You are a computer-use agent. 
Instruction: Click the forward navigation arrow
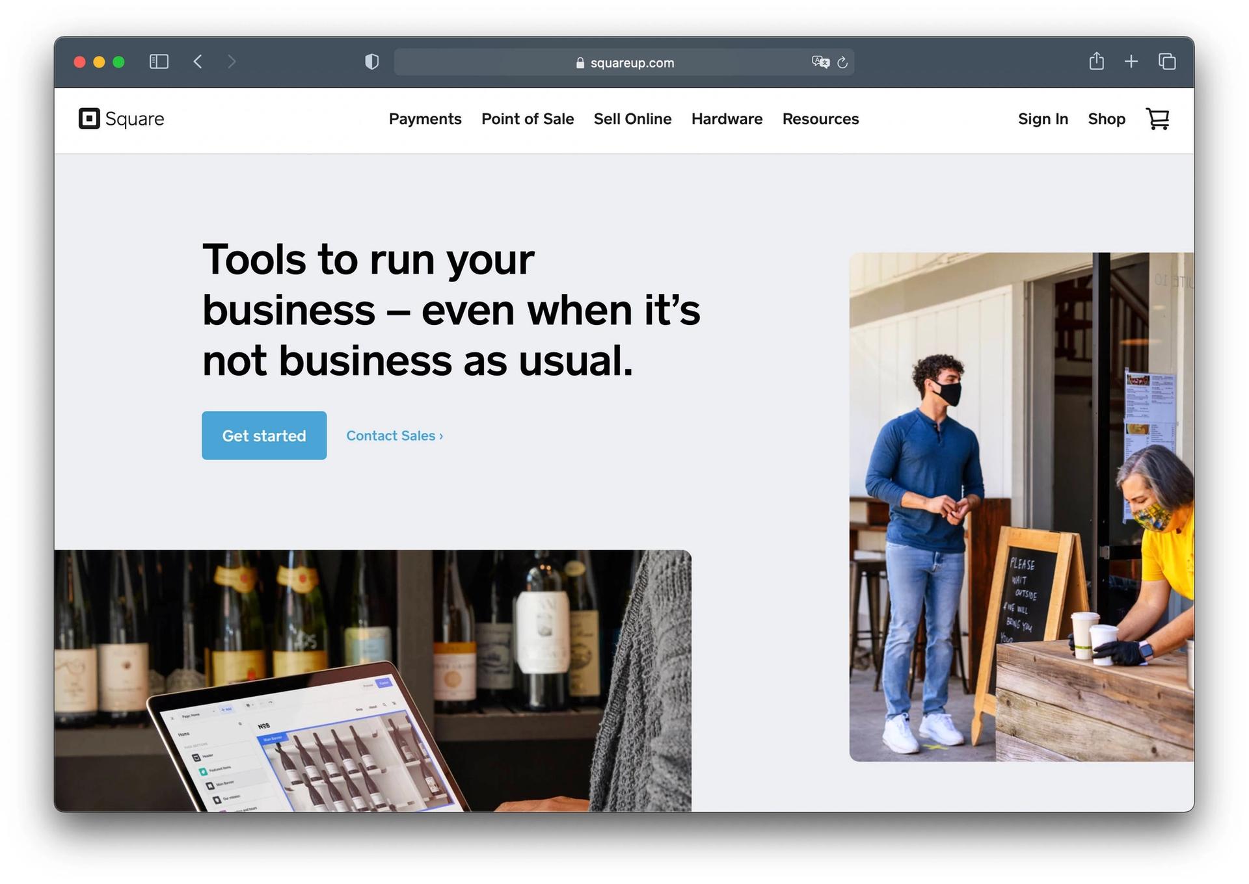click(x=232, y=62)
